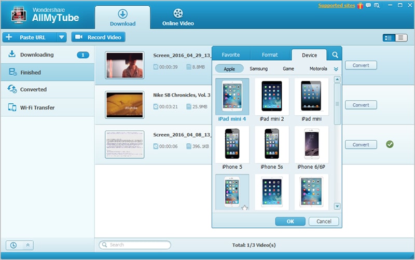The width and height of the screenshot is (415, 260).
Task: Click the Total 1/3 Video(s) status text
Action: pos(254,245)
